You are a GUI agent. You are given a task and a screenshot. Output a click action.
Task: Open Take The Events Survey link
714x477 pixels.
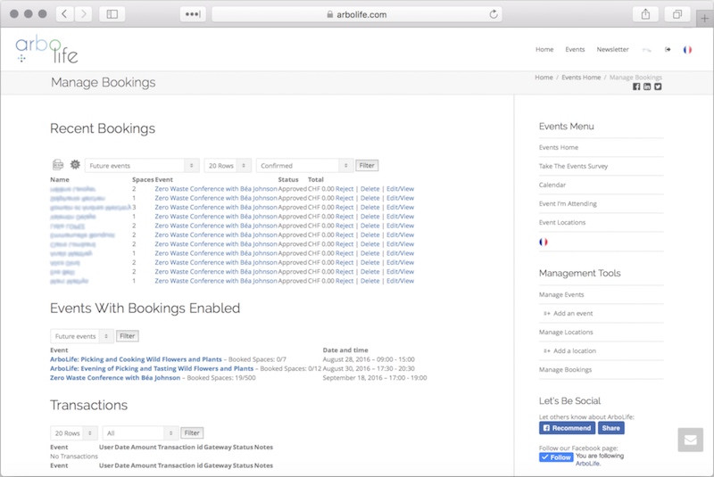click(573, 166)
